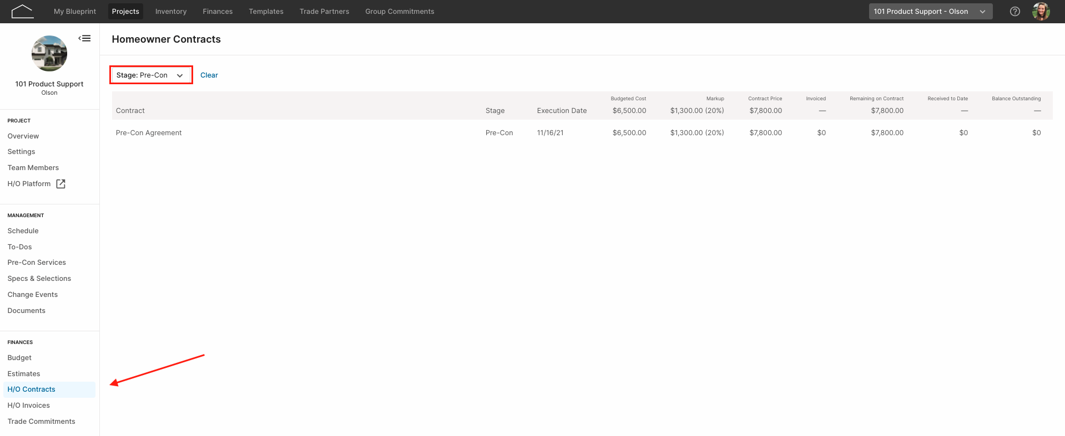Go to My Blueprint tab
The width and height of the screenshot is (1065, 436).
(75, 11)
